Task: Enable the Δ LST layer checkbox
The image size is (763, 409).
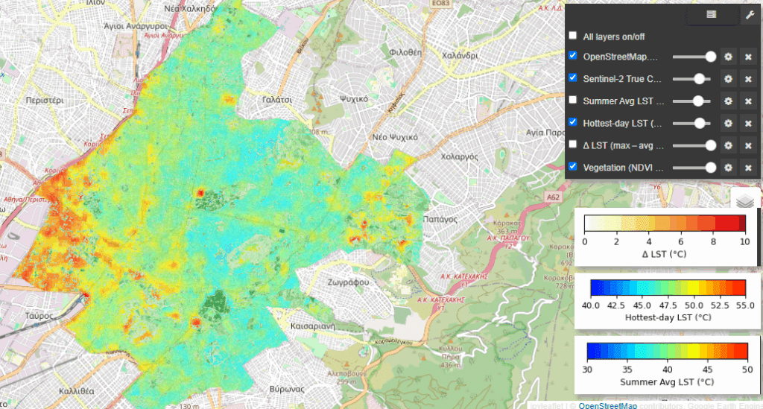Action: click(573, 145)
